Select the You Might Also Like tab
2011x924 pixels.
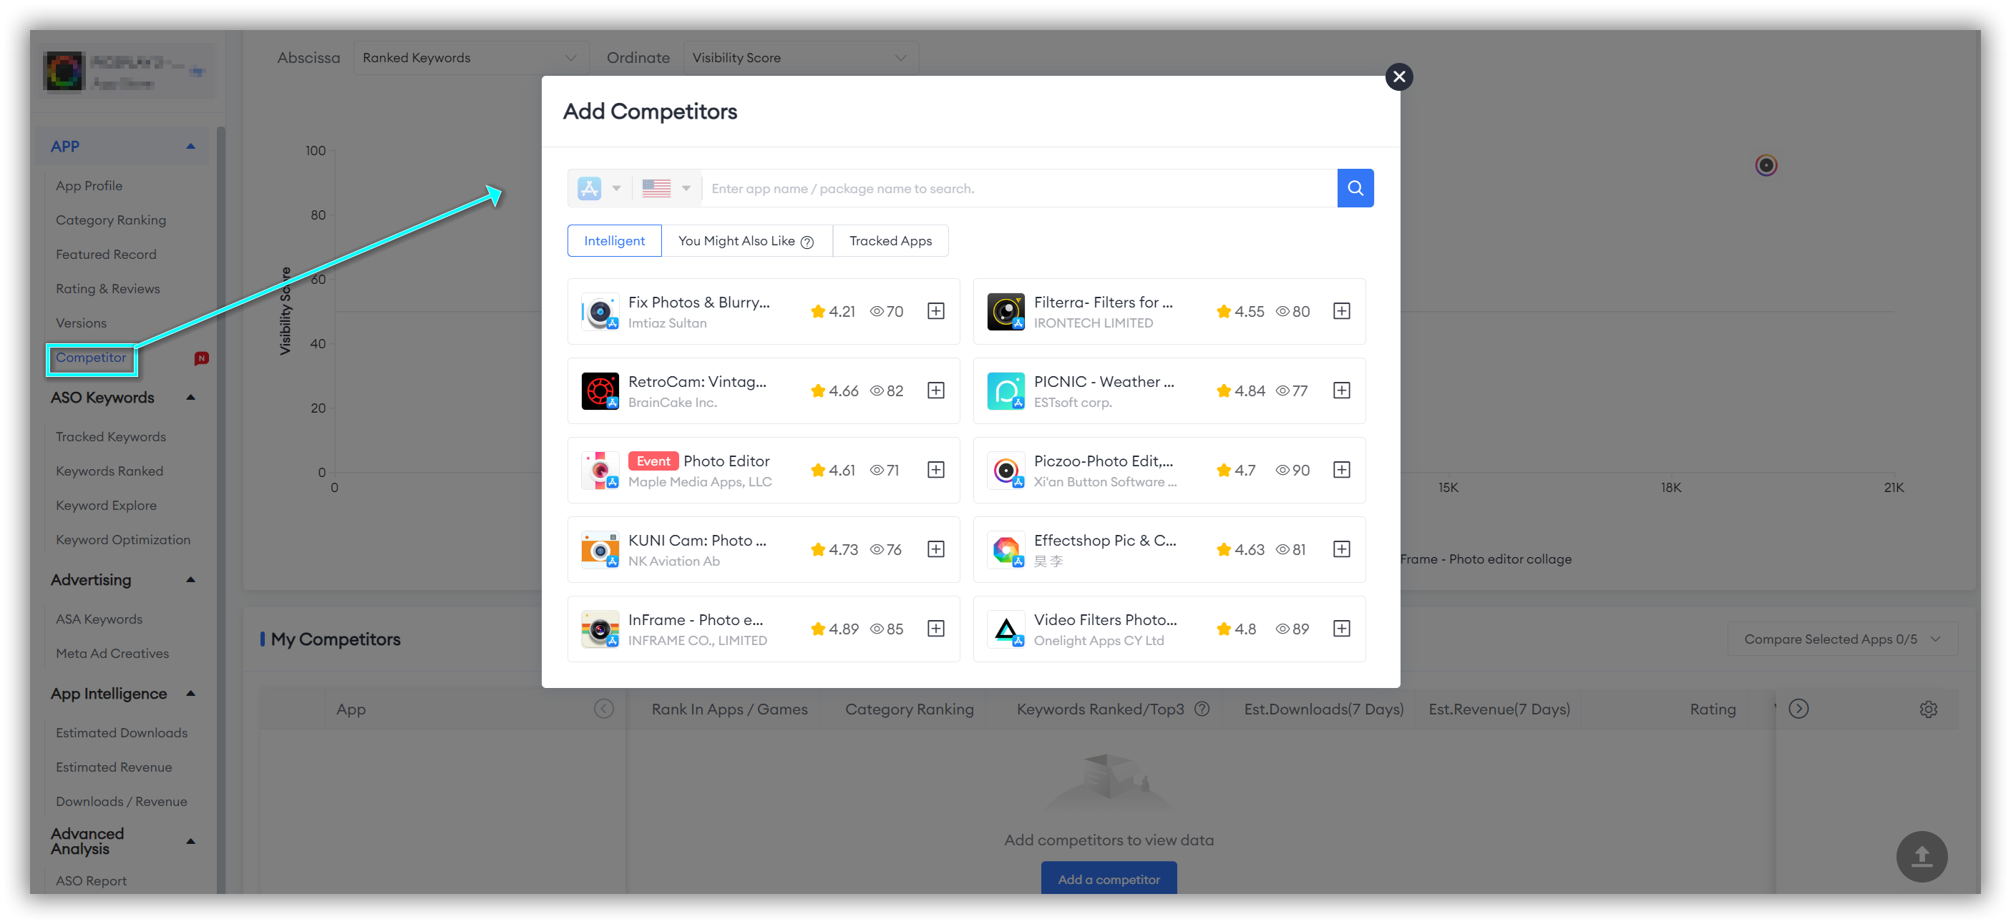tap(744, 241)
